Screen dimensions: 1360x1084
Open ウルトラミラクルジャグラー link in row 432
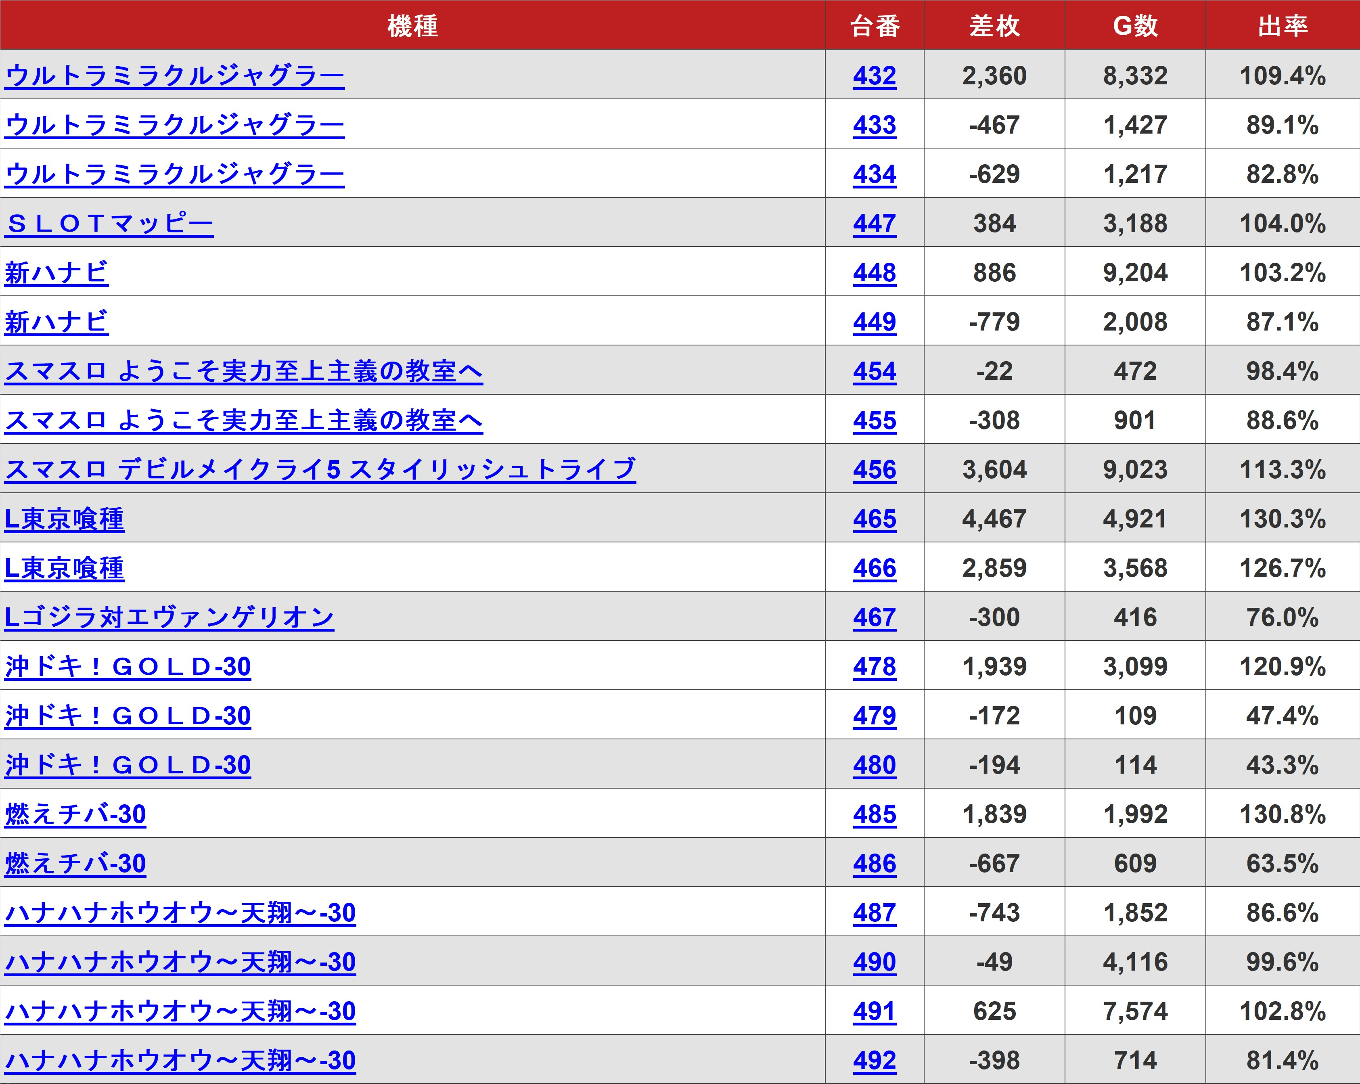(x=175, y=76)
